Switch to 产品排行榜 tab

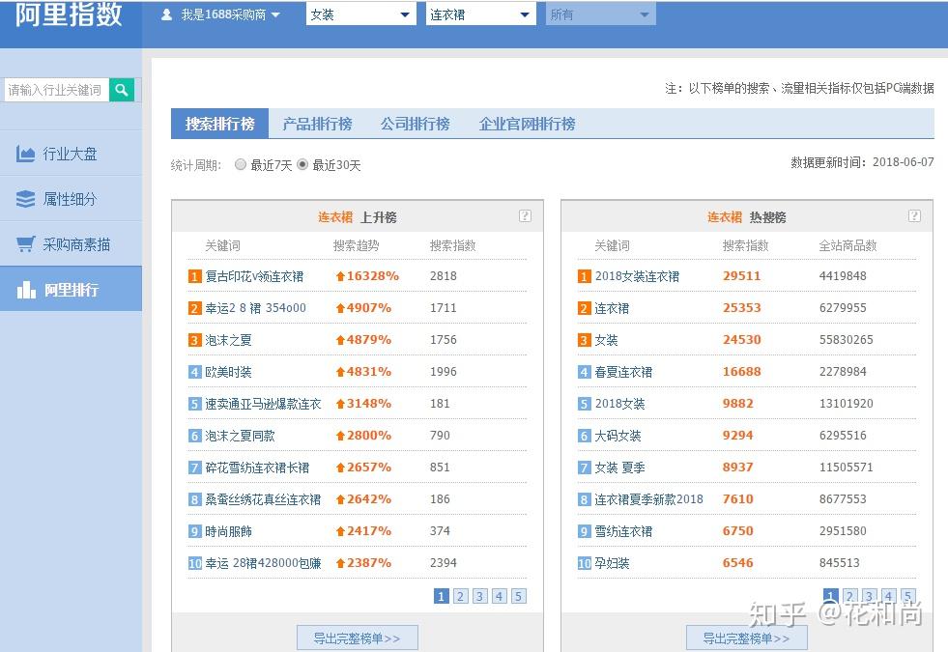(317, 124)
